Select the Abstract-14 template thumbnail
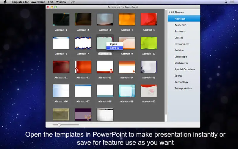 click(127, 67)
